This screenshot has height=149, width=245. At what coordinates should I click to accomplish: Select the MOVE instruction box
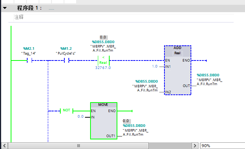pyautogui.click(x=104, y=121)
